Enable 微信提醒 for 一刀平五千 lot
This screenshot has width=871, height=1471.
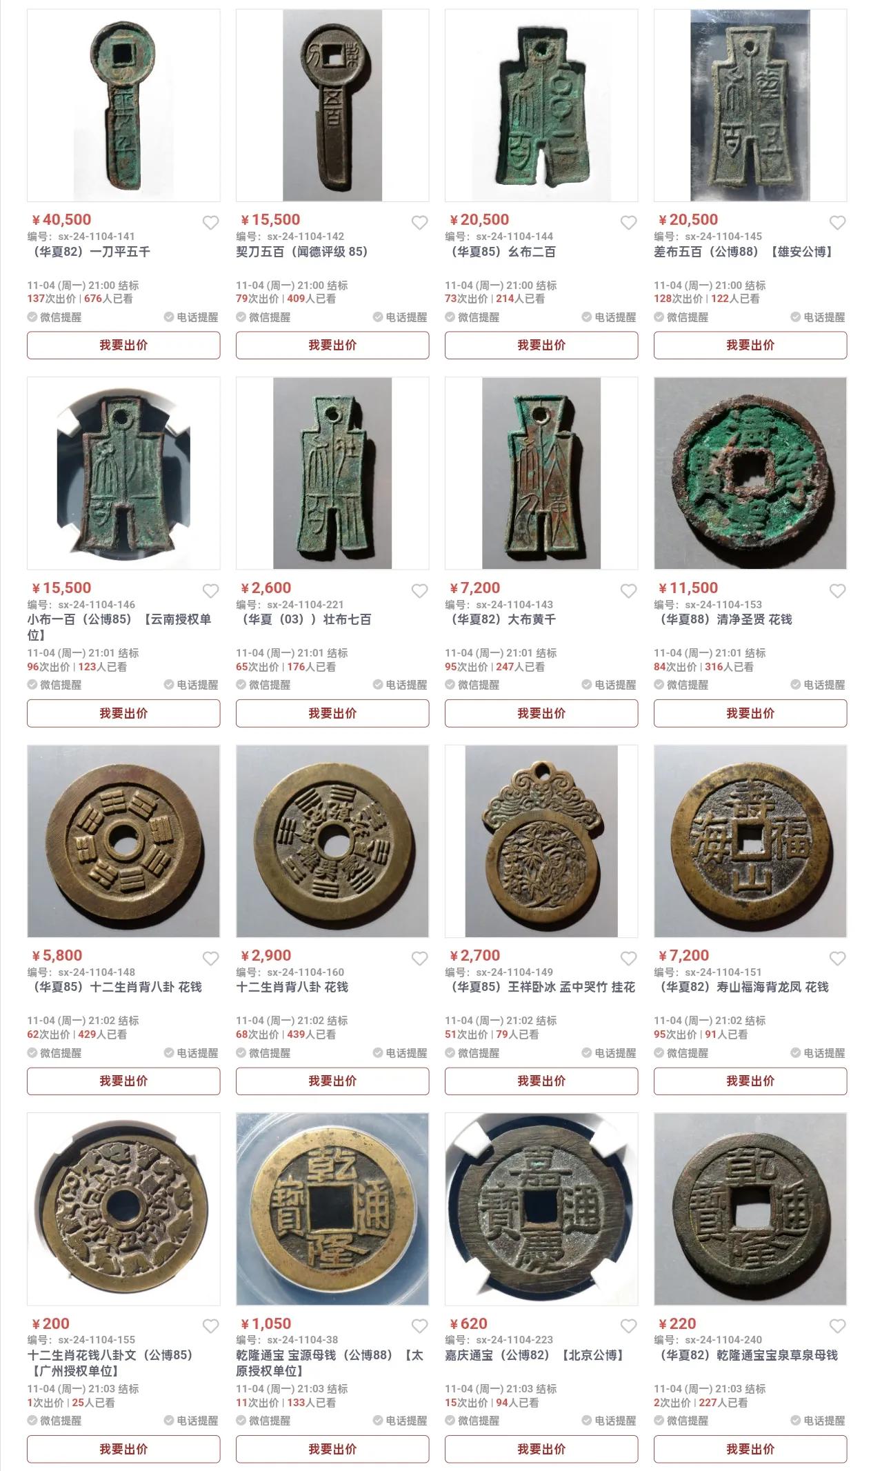[x=54, y=317]
